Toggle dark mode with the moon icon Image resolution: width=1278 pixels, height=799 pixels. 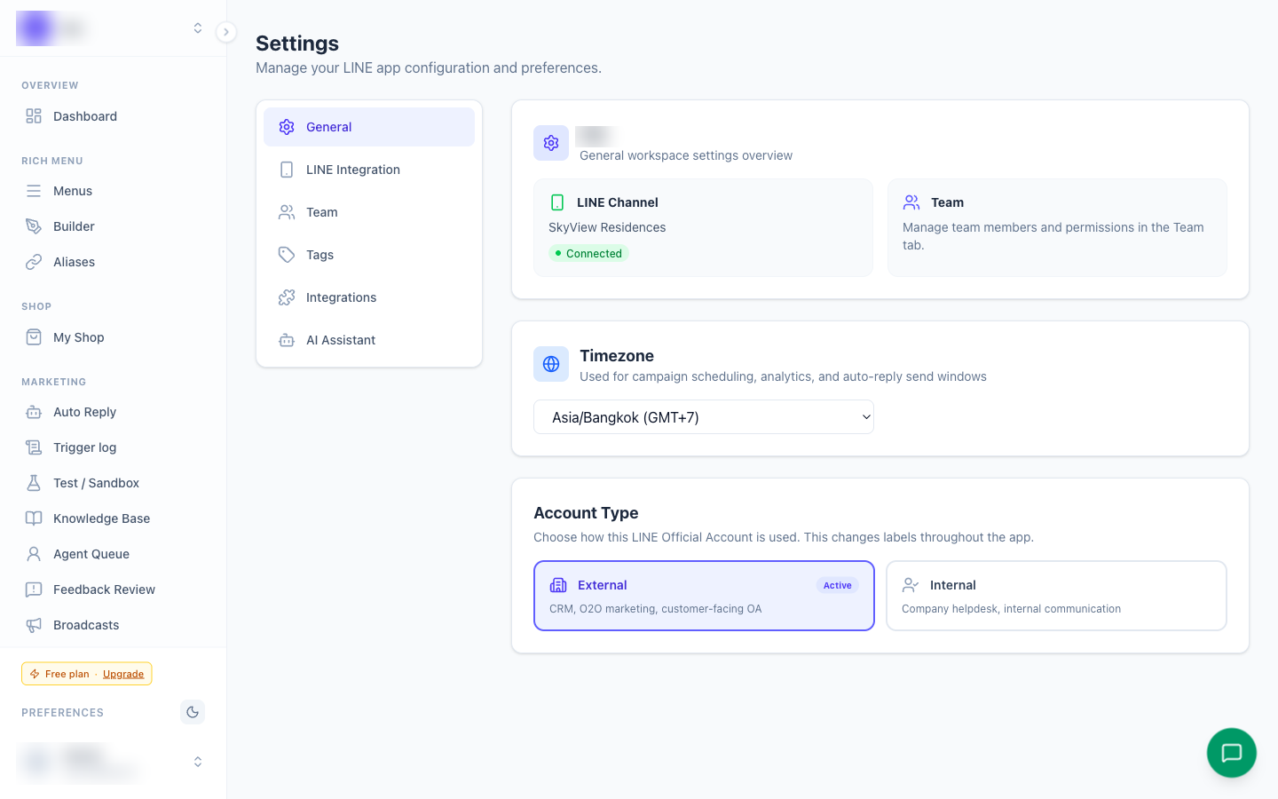pyautogui.click(x=193, y=712)
